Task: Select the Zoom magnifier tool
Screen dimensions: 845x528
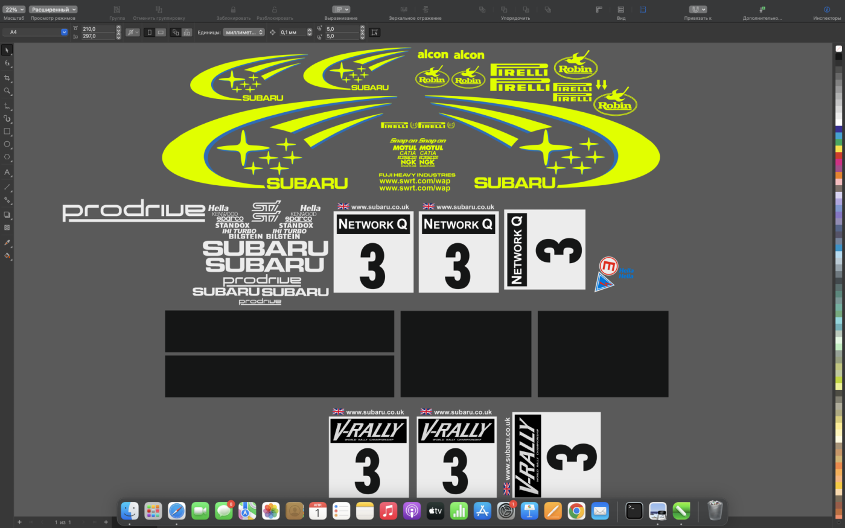Action: coord(7,91)
